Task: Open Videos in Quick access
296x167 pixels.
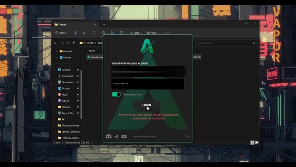Action: [63, 101]
